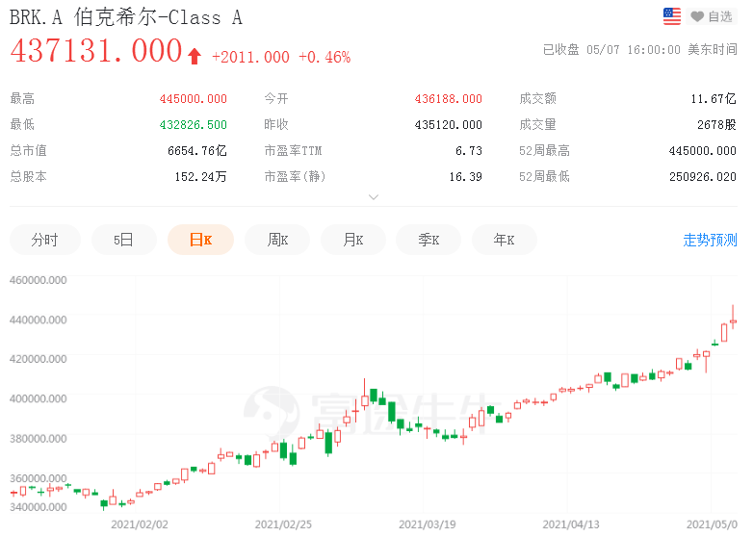Click the 2021/02/25 date axis label
The image size is (753, 537).
(x=283, y=524)
